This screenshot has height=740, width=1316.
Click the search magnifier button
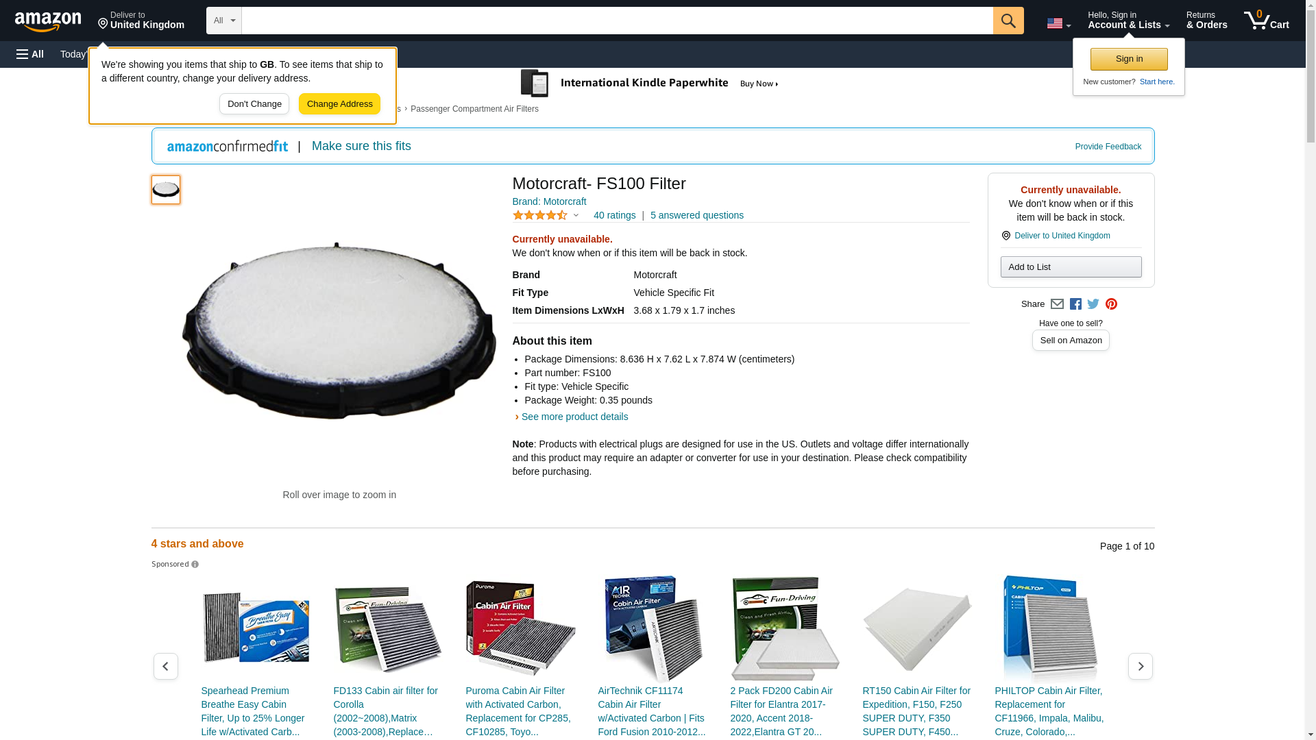pos(1008,21)
